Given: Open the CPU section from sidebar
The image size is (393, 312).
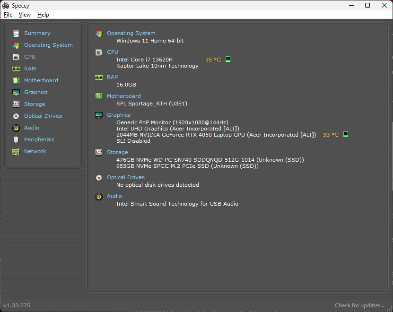Looking at the screenshot, I should tap(30, 57).
